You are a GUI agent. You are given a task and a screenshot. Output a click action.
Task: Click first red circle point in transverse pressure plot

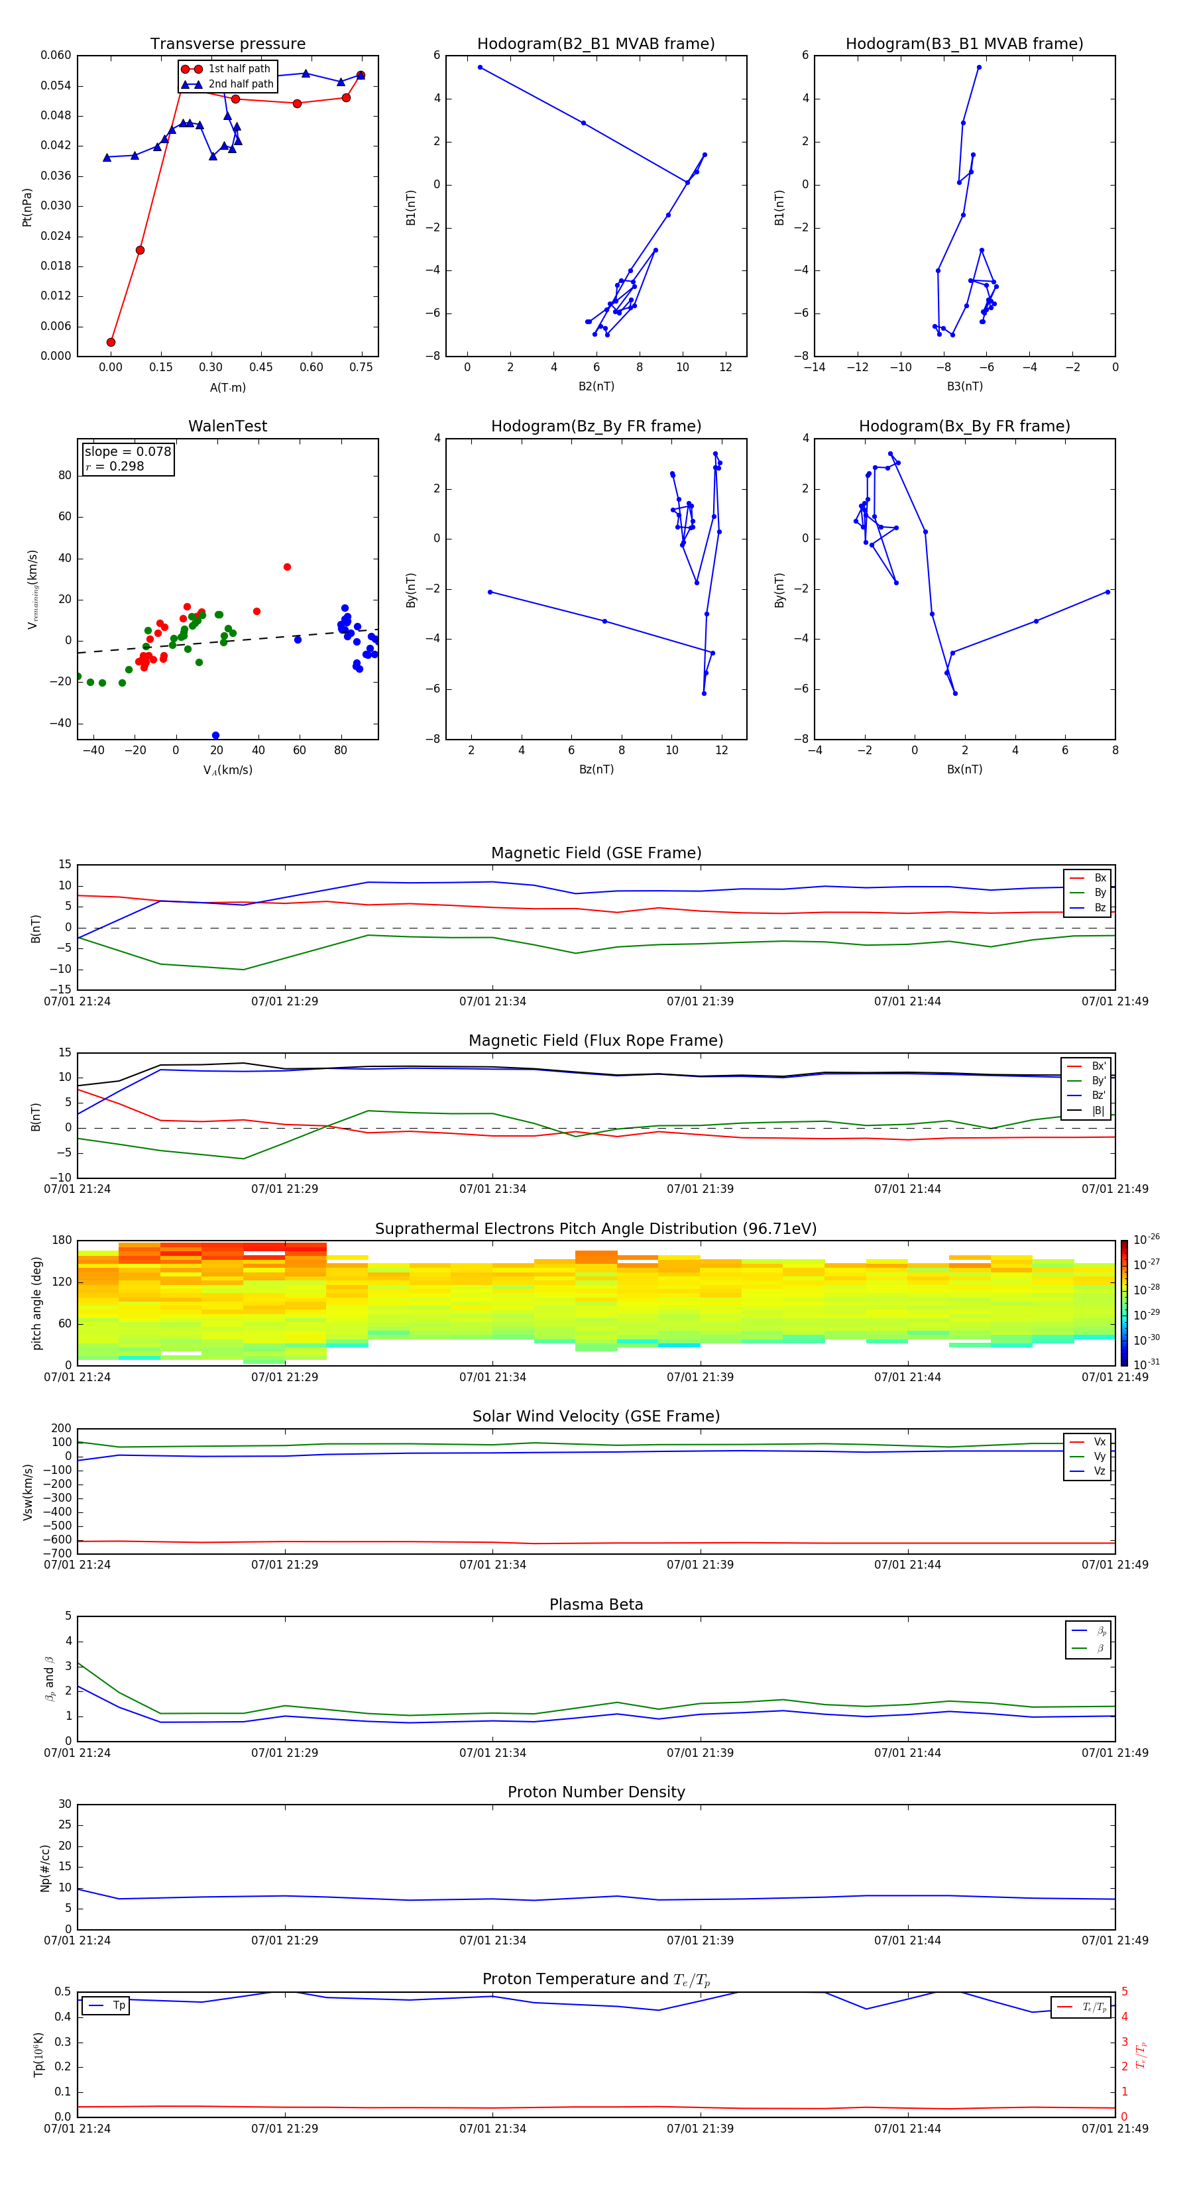[x=111, y=342]
